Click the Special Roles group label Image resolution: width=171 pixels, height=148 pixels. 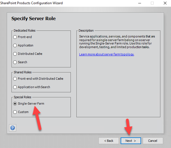pos(22,97)
